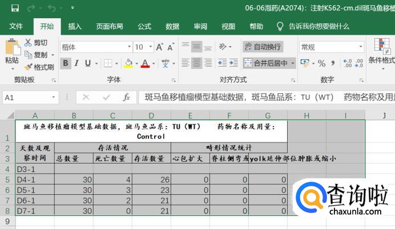Toggle align text right

(208, 63)
